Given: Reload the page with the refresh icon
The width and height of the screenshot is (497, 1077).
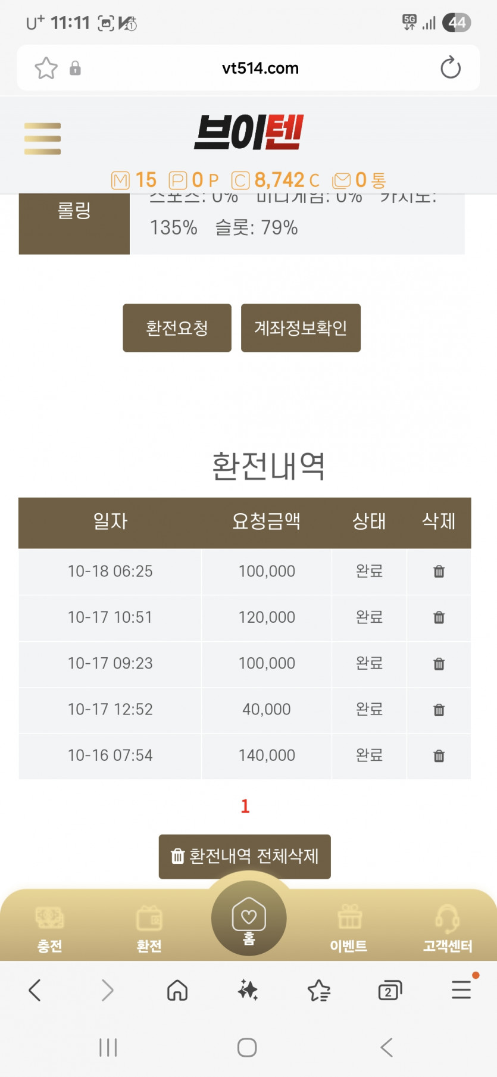Looking at the screenshot, I should (x=451, y=68).
